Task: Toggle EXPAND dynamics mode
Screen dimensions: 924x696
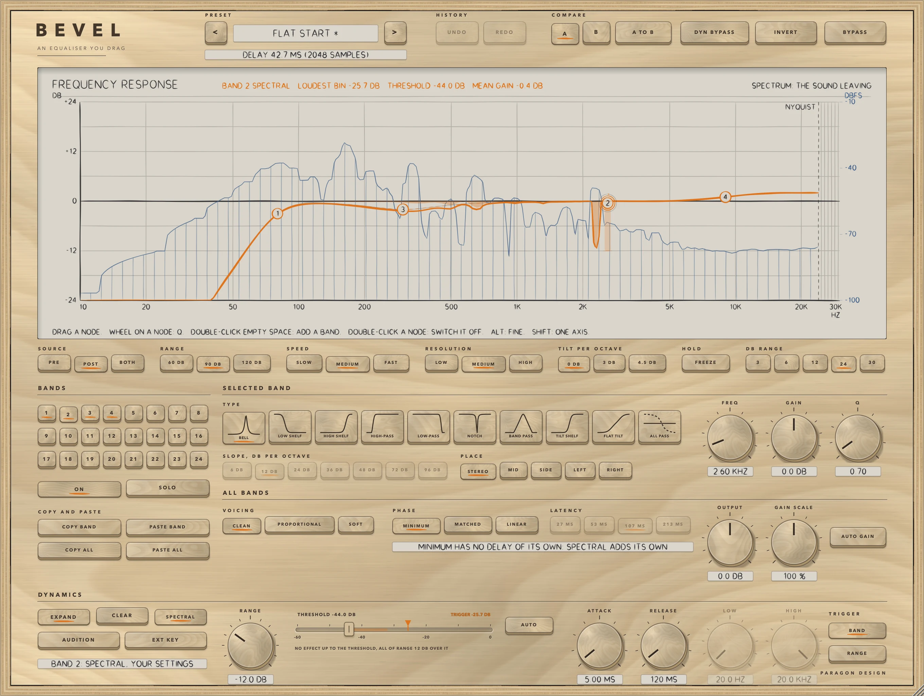Action: (x=64, y=616)
